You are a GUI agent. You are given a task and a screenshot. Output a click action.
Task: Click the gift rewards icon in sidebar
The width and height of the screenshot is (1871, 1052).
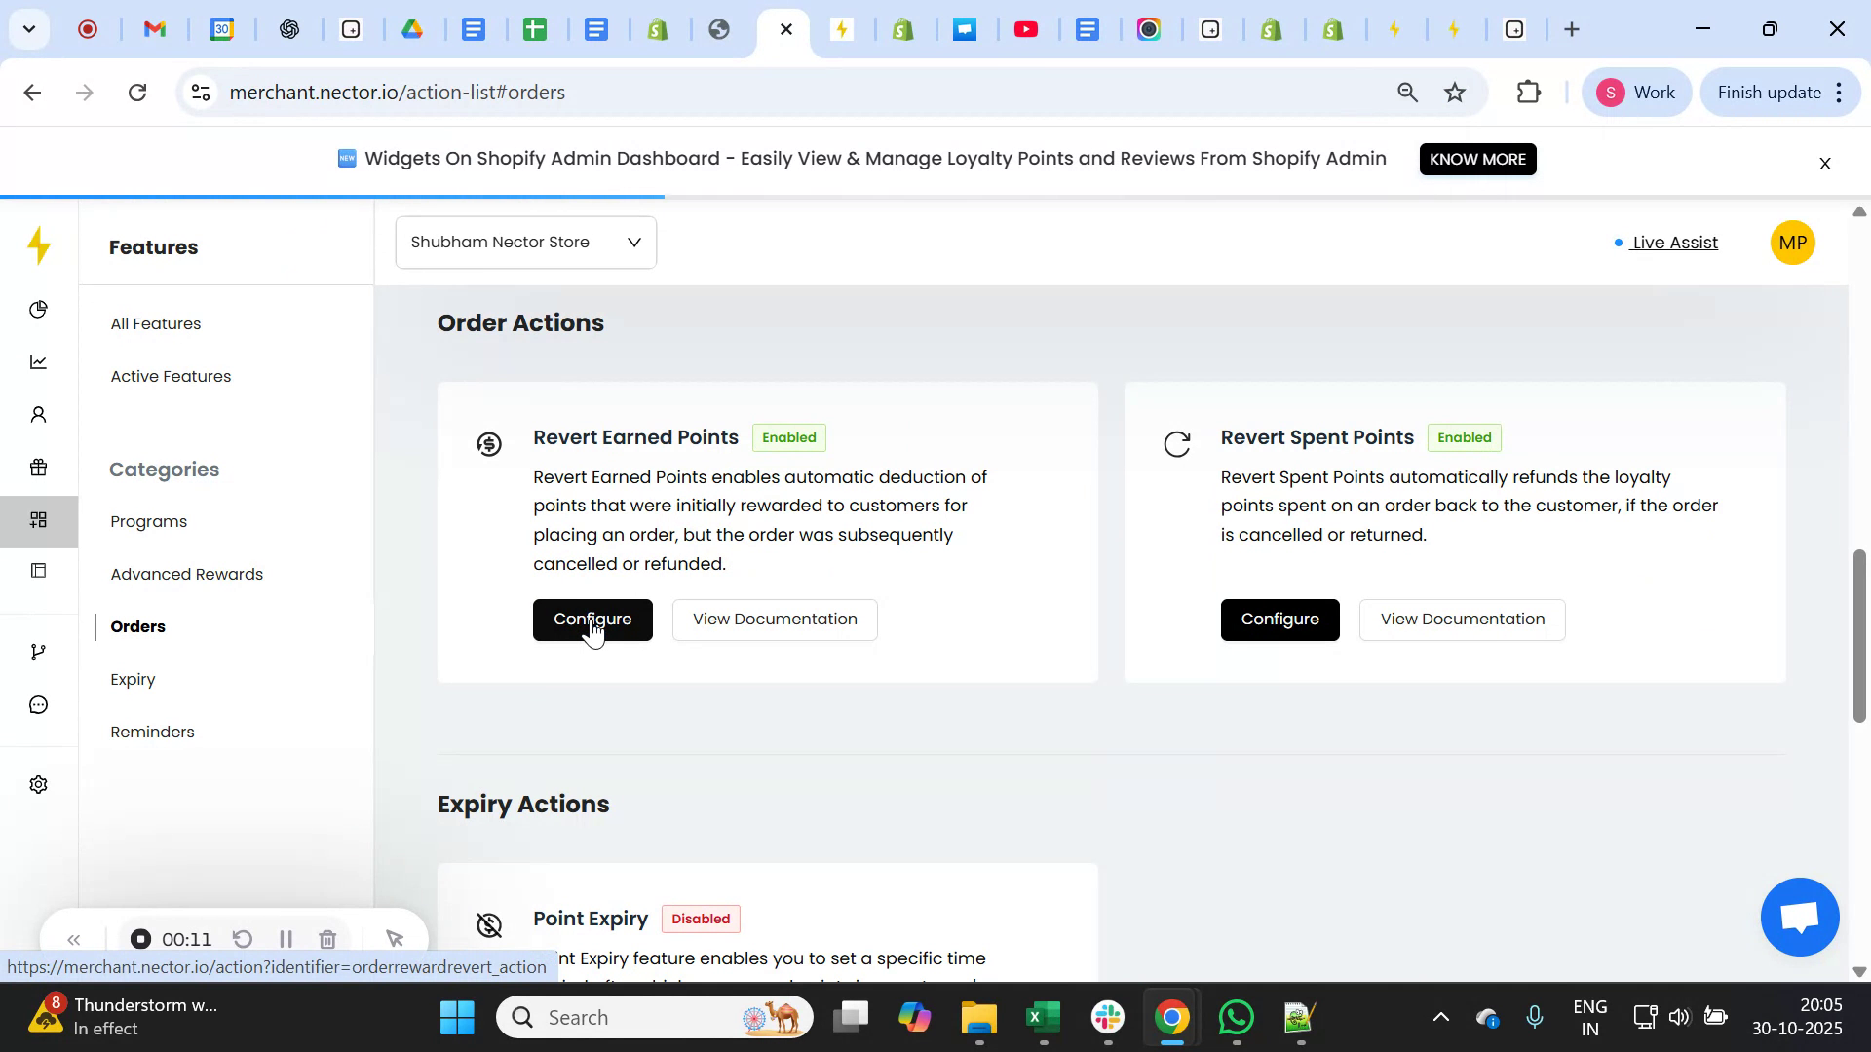38,467
